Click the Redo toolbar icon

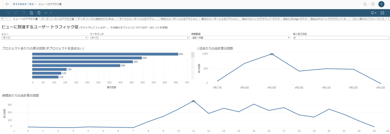click(16, 13)
